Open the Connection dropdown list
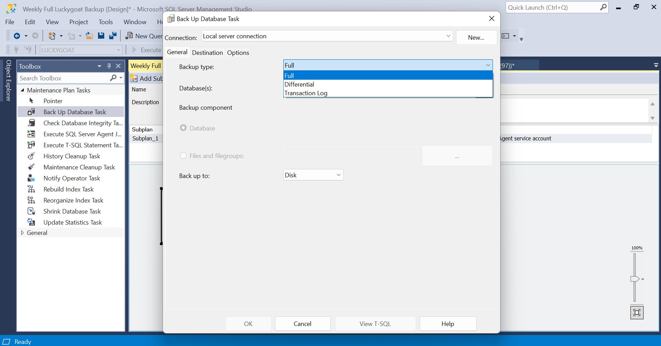Screen dimensions: 661x346 pyautogui.click(x=448, y=36)
